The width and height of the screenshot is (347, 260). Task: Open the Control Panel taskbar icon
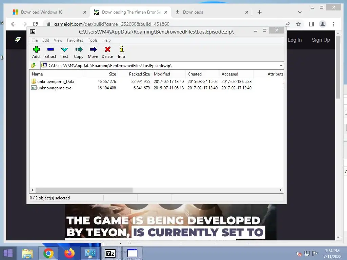click(90, 253)
